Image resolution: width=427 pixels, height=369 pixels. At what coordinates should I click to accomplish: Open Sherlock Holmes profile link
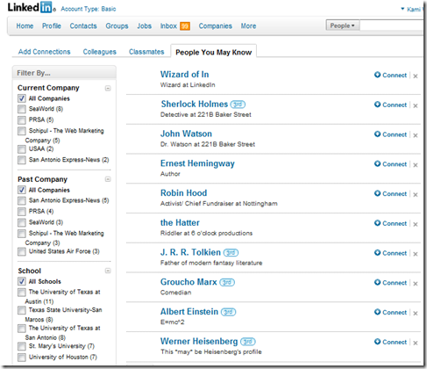[195, 104]
